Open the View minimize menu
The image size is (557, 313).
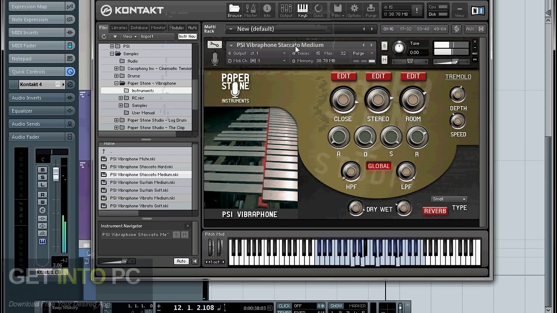pyautogui.click(x=460, y=10)
